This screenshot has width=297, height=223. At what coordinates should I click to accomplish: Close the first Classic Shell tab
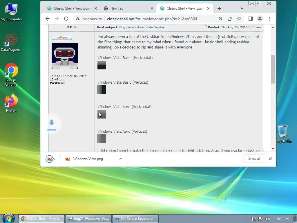coord(96,8)
